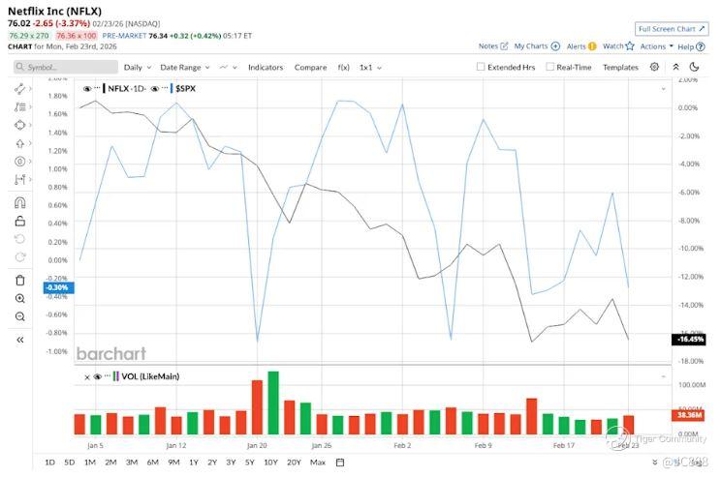Toggle visibility of the $SPX series
The width and height of the screenshot is (721, 478).
(x=154, y=89)
